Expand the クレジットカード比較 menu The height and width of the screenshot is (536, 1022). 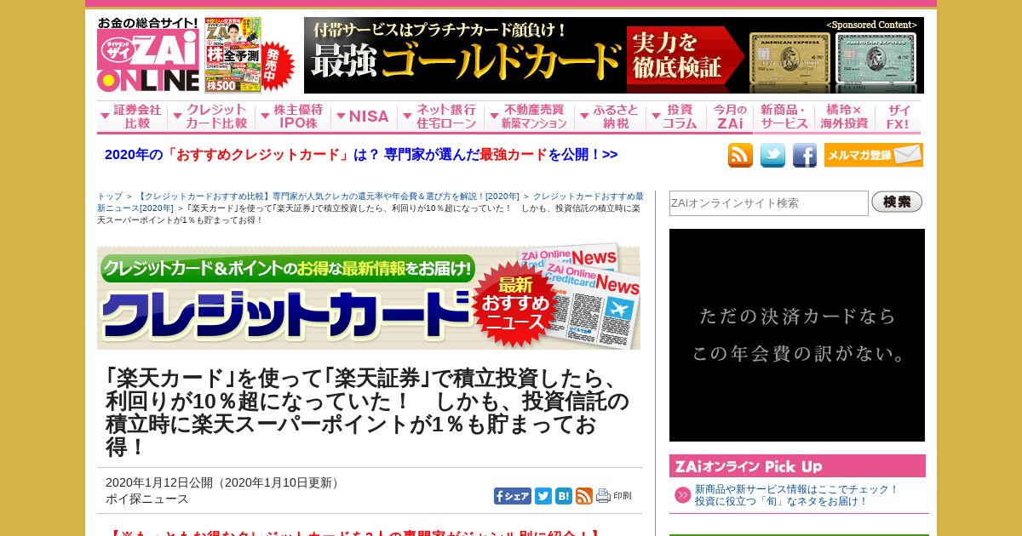point(210,117)
